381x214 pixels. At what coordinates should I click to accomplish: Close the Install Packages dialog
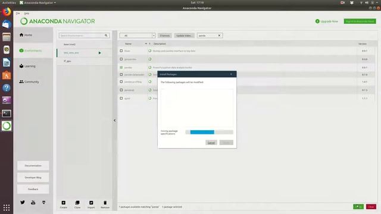(231, 74)
